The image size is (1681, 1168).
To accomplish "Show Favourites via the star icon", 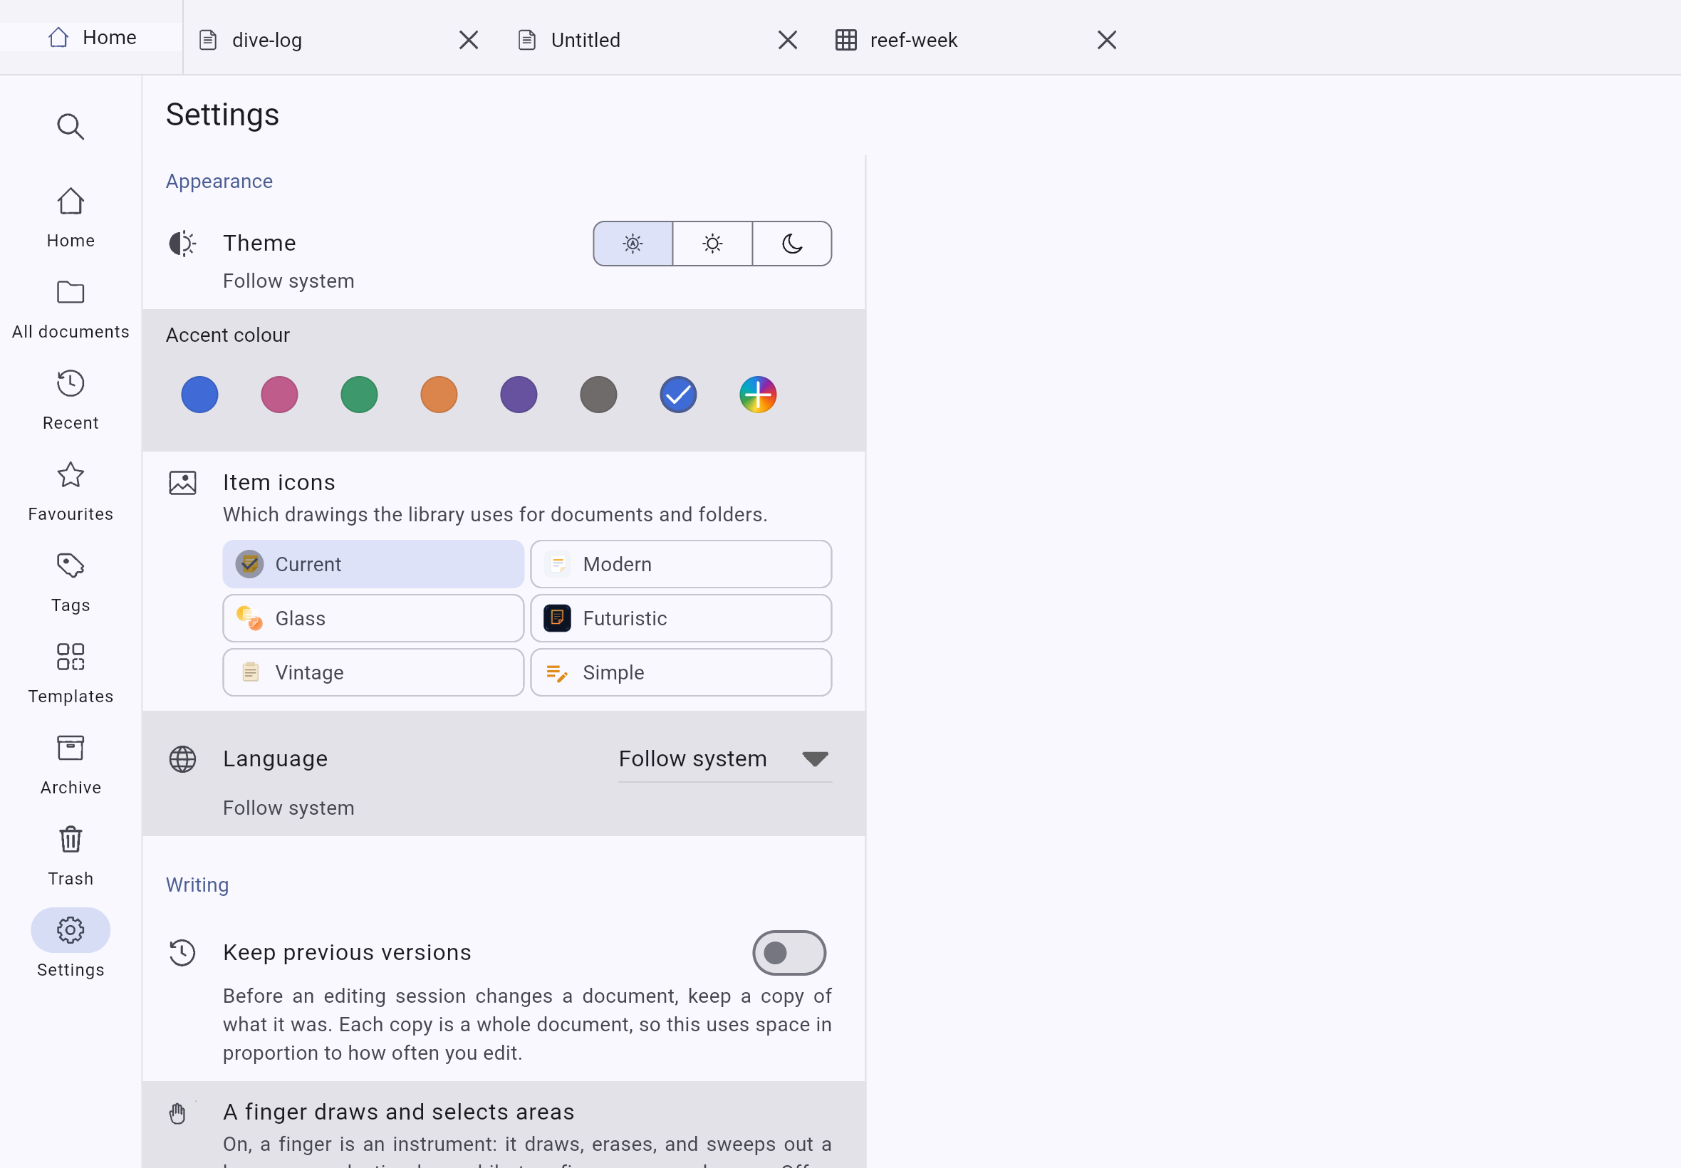I will pos(71,474).
